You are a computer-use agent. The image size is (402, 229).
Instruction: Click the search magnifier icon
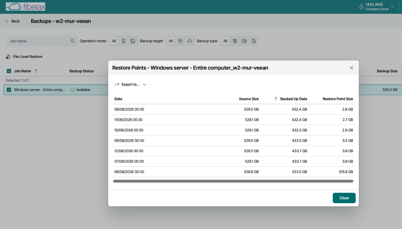(73, 41)
